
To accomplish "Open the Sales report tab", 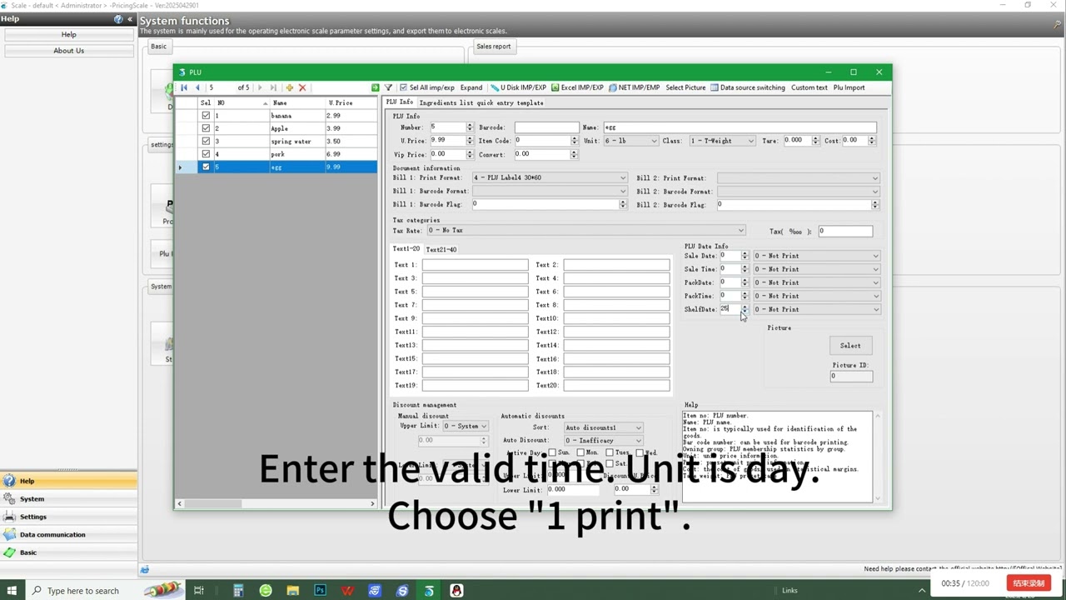I will (494, 47).
